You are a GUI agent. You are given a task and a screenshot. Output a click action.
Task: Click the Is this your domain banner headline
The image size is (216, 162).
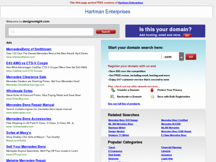point(165,29)
